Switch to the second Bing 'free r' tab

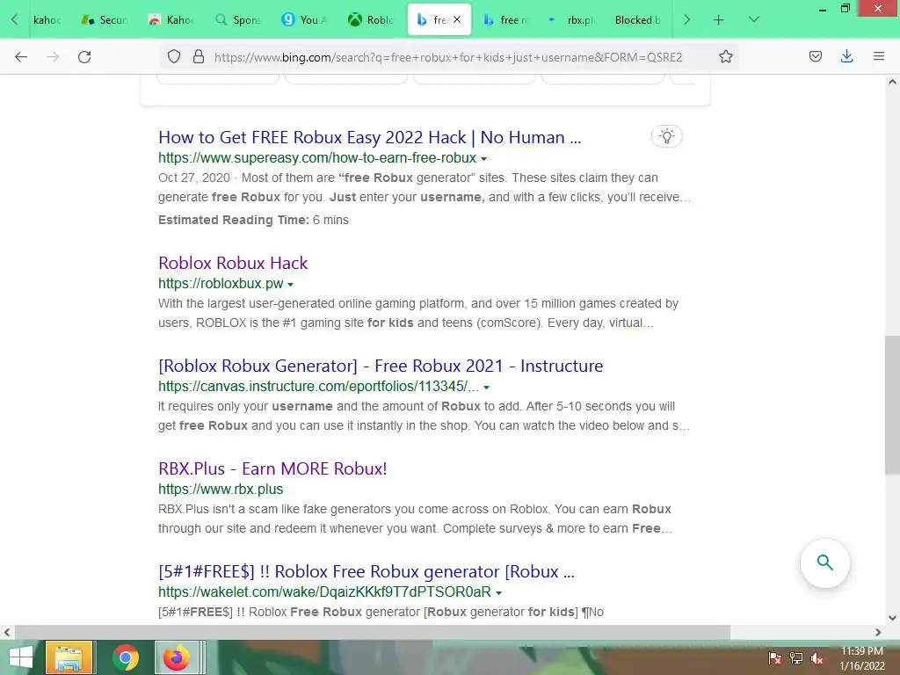pos(505,20)
